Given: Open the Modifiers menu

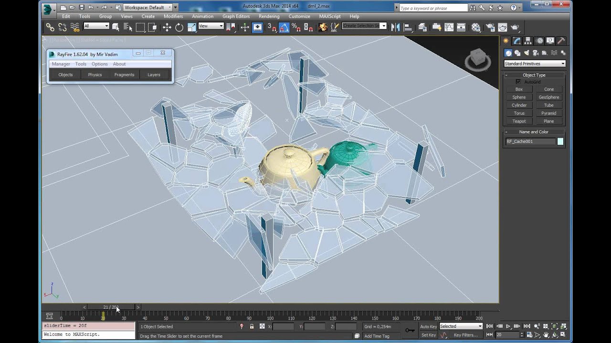Looking at the screenshot, I should (173, 16).
